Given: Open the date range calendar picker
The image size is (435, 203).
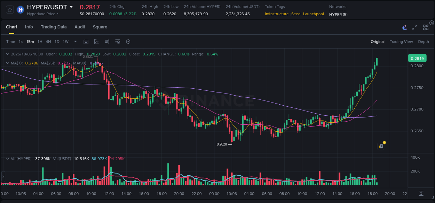Looking at the screenshot, I should (x=86, y=42).
